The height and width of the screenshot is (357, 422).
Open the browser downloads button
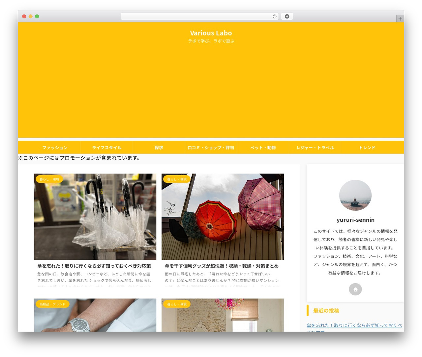287,16
